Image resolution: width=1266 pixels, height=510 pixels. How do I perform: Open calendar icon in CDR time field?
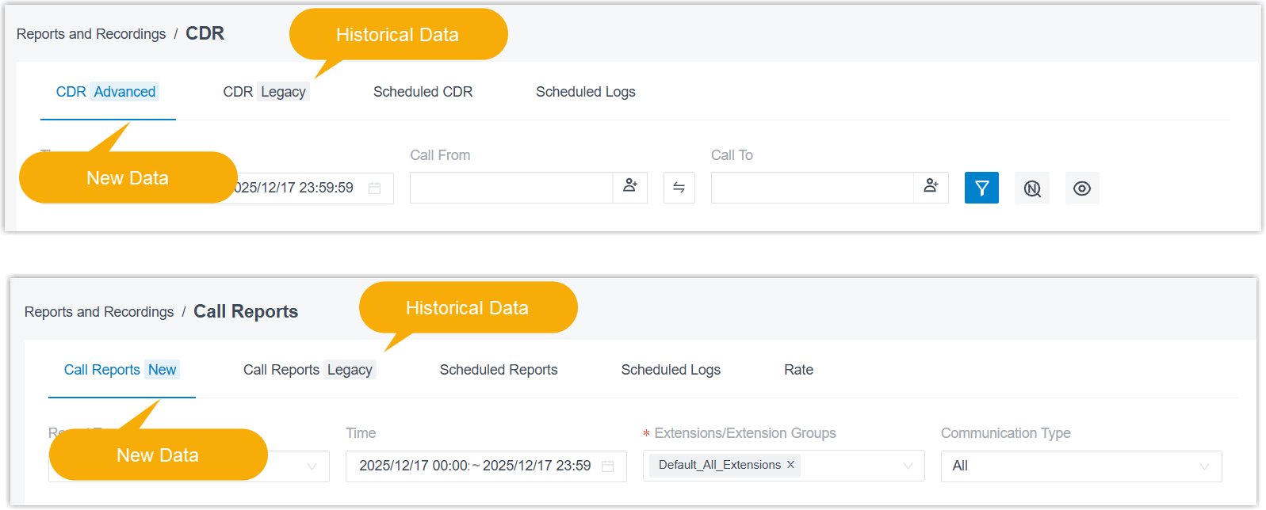pos(375,188)
